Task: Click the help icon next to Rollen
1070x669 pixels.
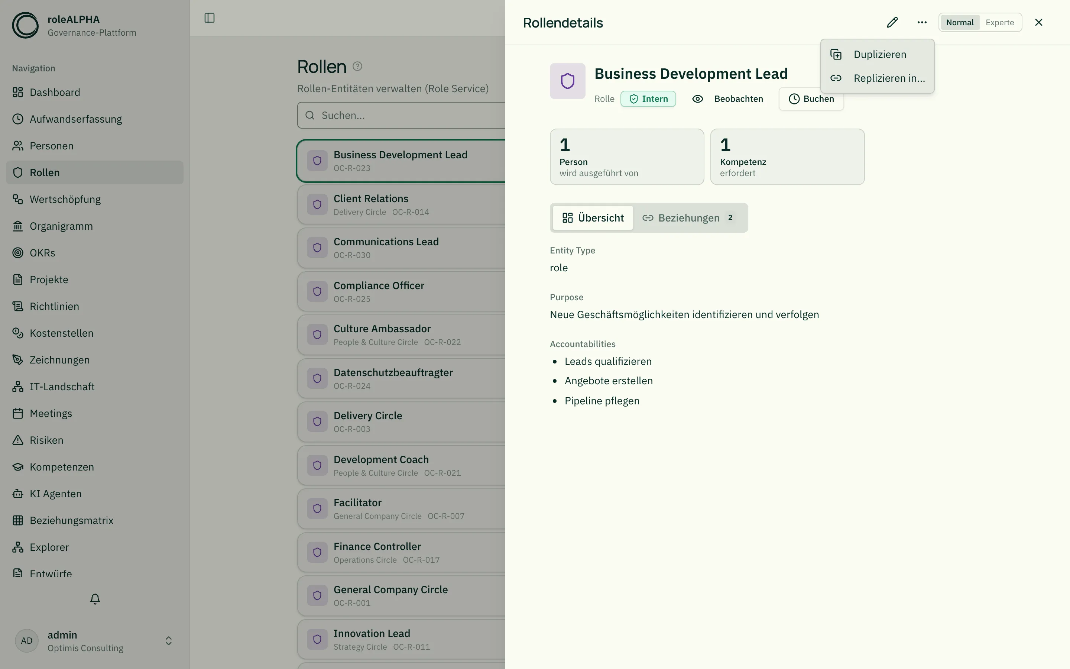Action: click(357, 67)
